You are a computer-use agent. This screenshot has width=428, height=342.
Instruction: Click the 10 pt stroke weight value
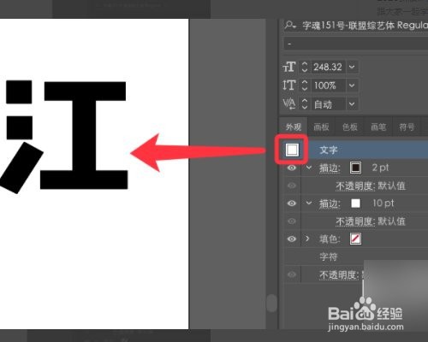click(x=383, y=203)
